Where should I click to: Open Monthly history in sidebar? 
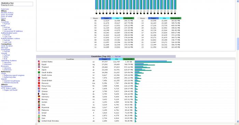(7, 13)
